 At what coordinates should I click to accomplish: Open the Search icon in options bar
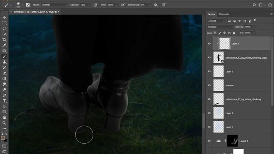pyautogui.click(x=254, y=5)
